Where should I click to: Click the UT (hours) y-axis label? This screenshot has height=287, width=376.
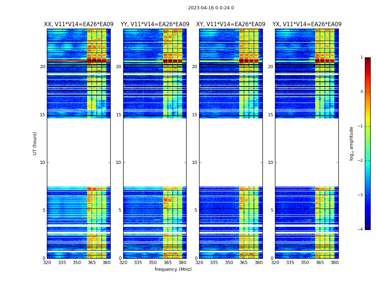click(x=35, y=143)
